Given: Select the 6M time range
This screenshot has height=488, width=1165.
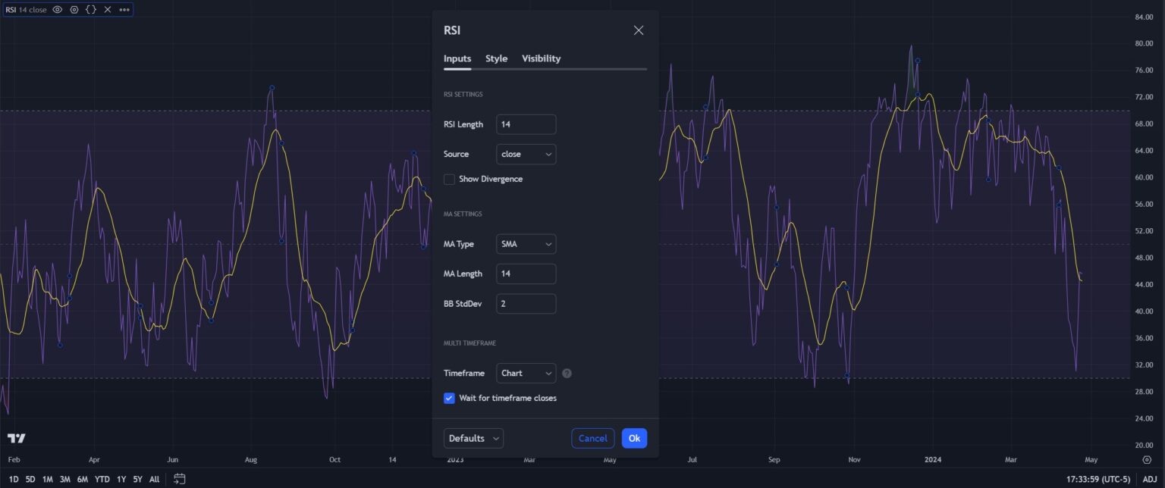Looking at the screenshot, I should tap(83, 479).
